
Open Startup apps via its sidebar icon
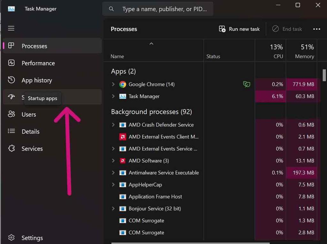[11, 97]
